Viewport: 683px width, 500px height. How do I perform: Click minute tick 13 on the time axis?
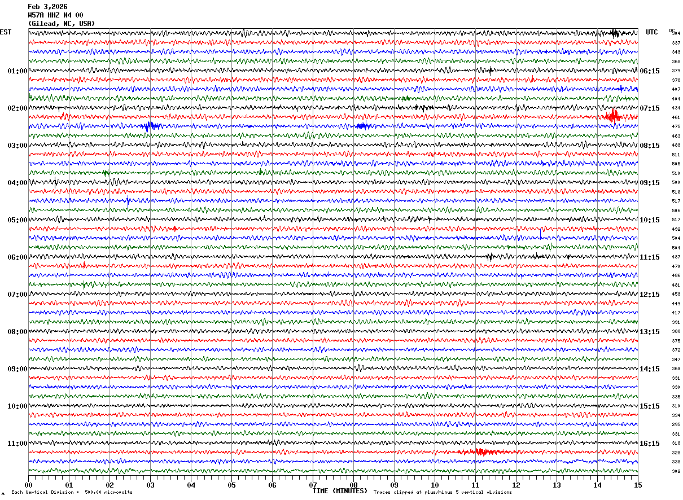click(557, 485)
